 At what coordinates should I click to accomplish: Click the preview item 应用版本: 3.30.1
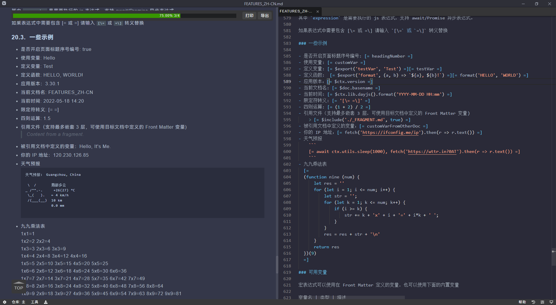pos(40,84)
